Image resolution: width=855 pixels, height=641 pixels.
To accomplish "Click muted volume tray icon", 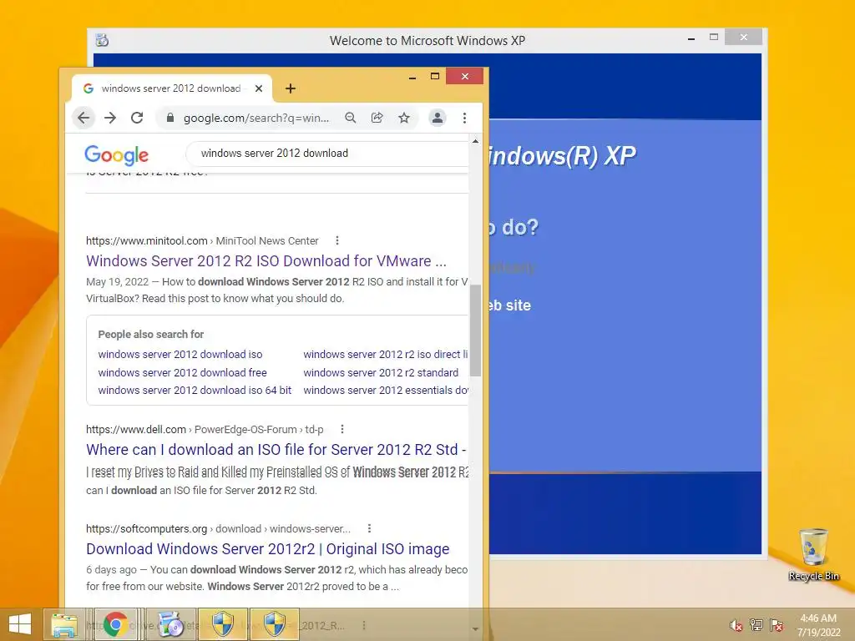I will pyautogui.click(x=736, y=625).
